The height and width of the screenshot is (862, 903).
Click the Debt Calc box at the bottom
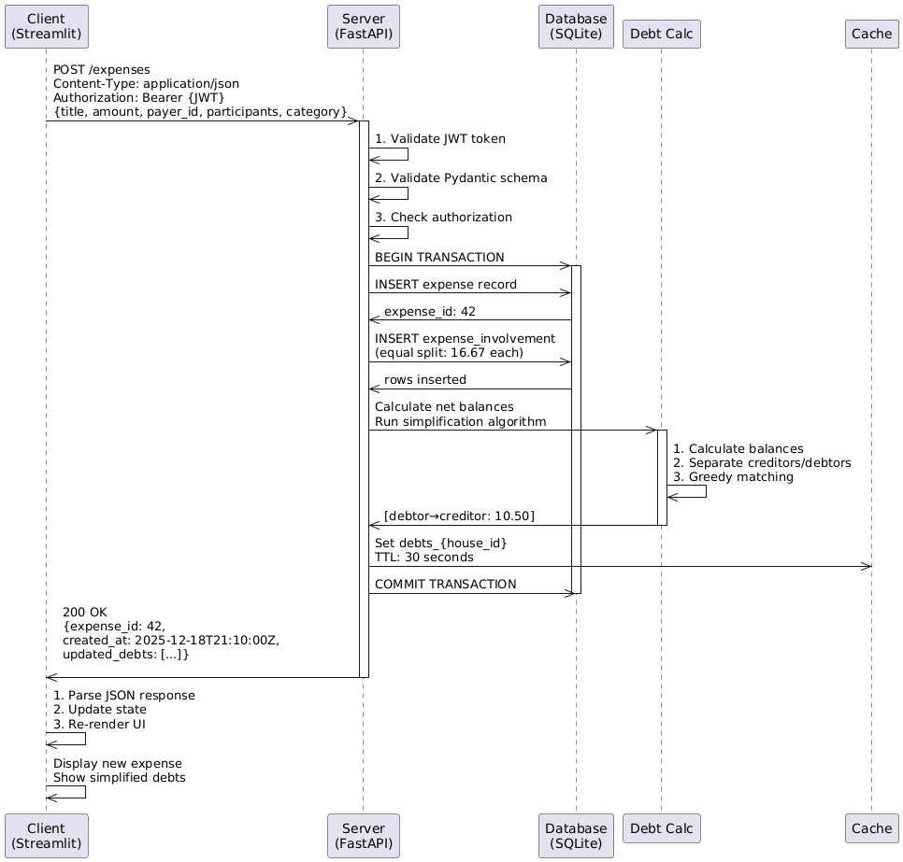pos(661,828)
